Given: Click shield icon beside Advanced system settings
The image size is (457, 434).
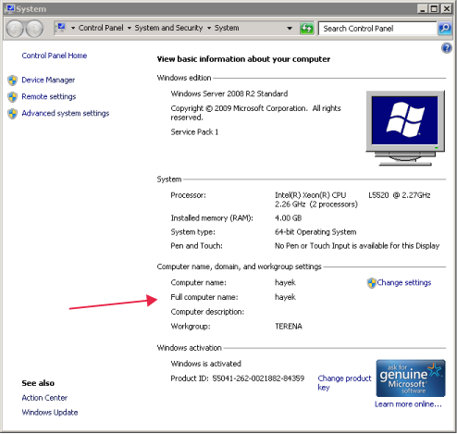Looking at the screenshot, I should (x=13, y=114).
